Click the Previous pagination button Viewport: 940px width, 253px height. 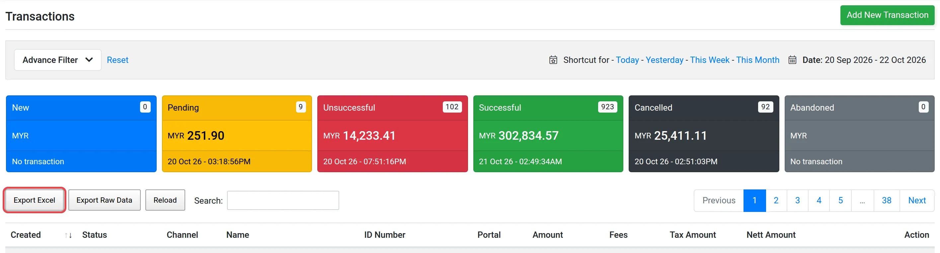click(x=719, y=201)
